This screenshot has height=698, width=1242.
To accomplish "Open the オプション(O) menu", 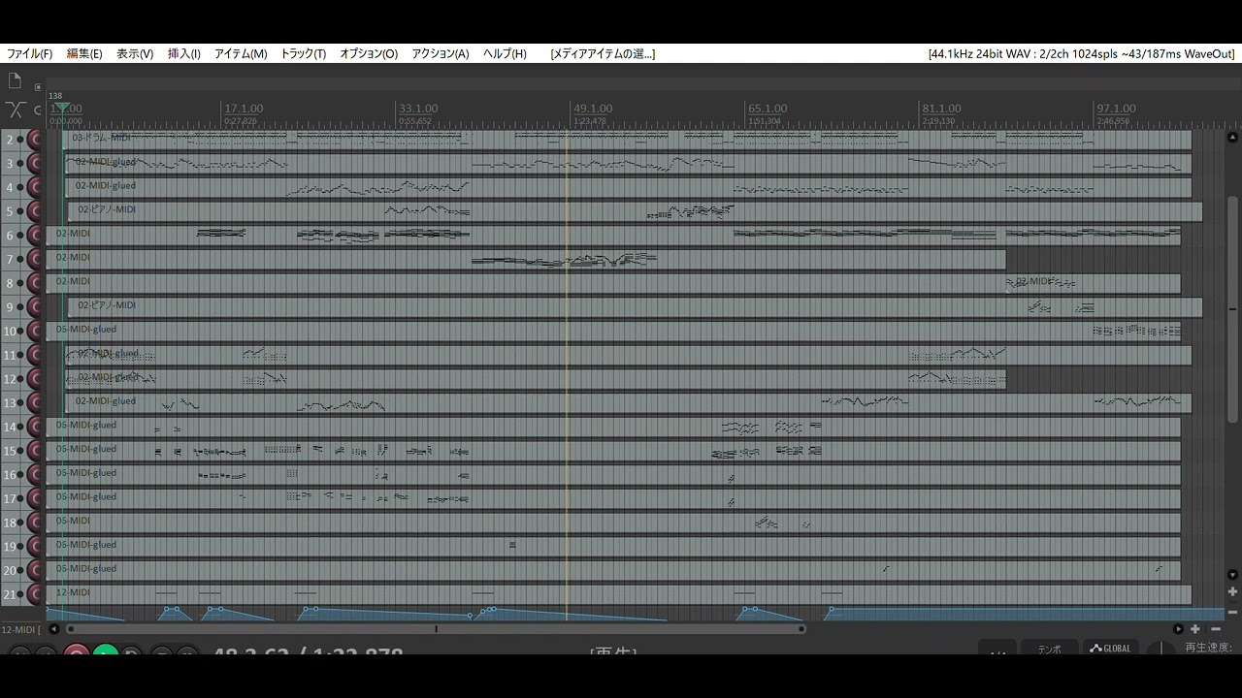I will (369, 54).
